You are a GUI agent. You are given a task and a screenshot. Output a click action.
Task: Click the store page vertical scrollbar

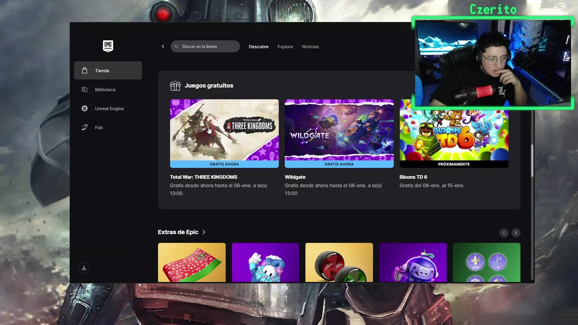pyautogui.click(x=532, y=161)
